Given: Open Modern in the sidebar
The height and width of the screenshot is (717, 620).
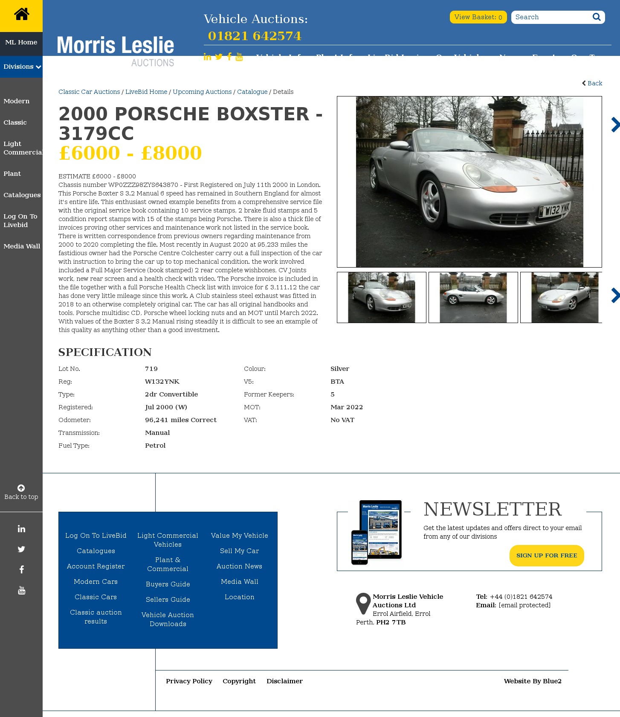Looking at the screenshot, I should (x=17, y=101).
